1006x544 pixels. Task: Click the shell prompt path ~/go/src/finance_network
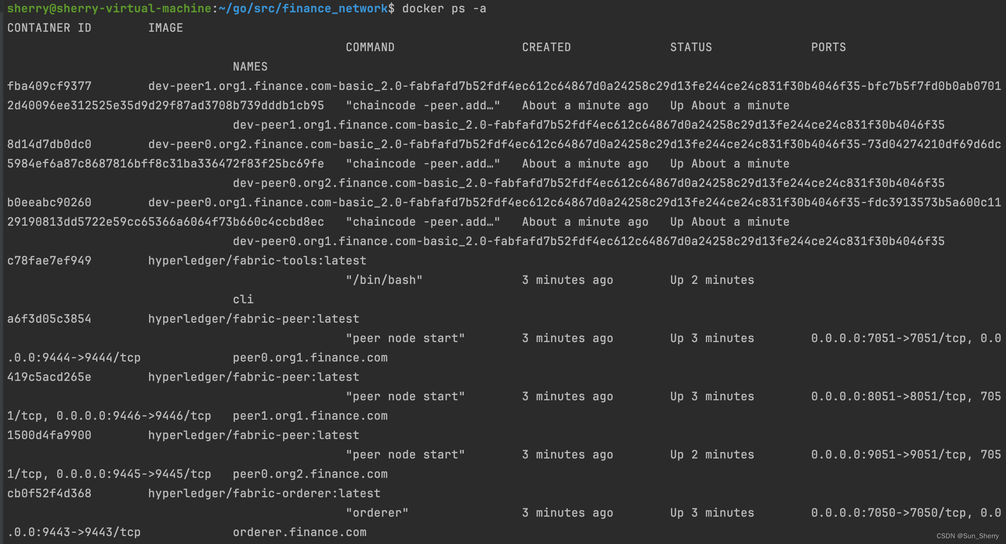(x=303, y=9)
